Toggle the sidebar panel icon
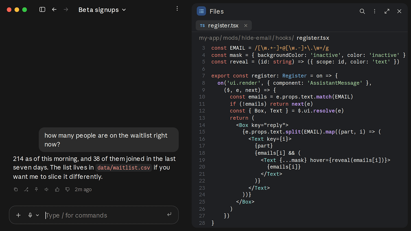The width and height of the screenshot is (411, 231). point(42,10)
